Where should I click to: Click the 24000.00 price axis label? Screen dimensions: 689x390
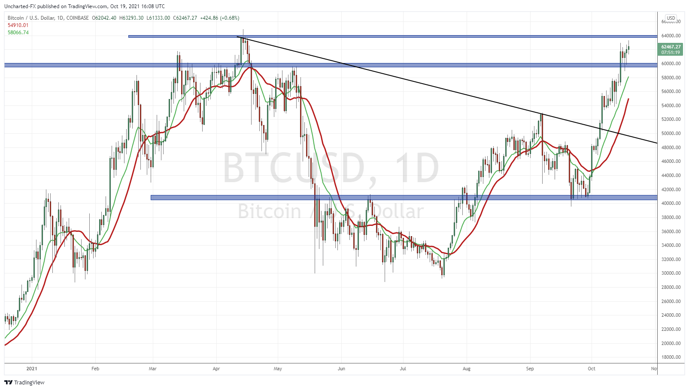click(671, 315)
